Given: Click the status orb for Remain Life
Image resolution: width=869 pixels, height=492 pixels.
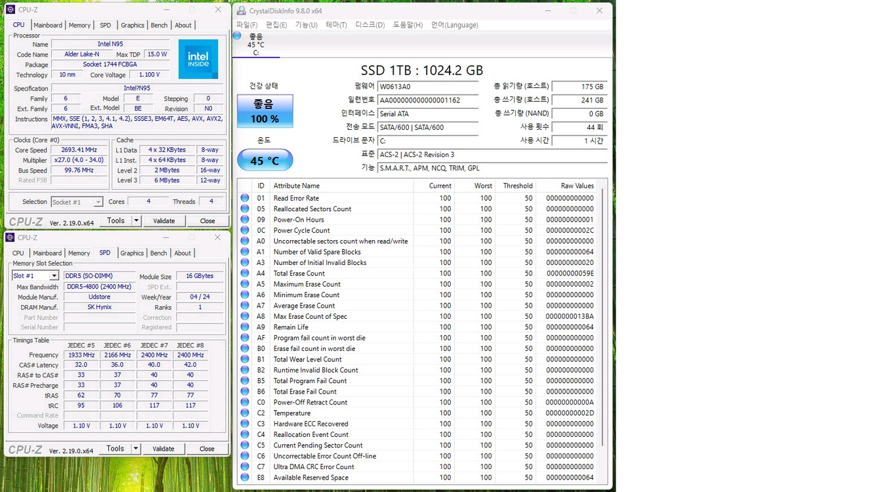Looking at the screenshot, I should pos(245,327).
